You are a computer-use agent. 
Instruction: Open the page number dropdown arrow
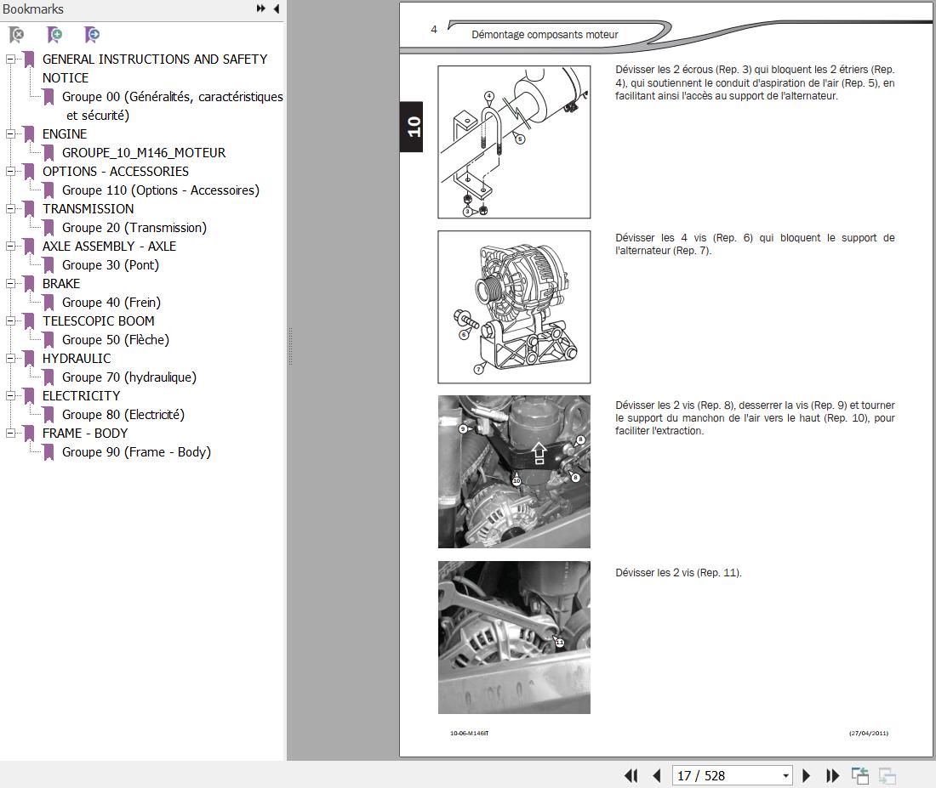785,775
